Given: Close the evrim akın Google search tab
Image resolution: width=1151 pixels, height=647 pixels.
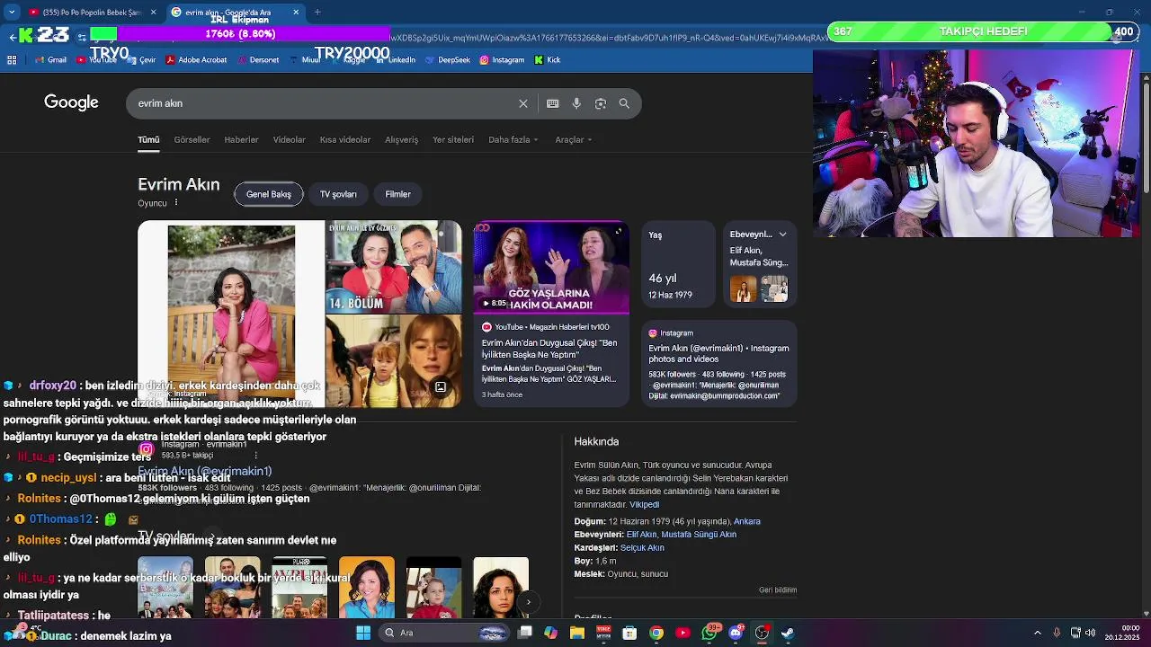Looking at the screenshot, I should pos(296,12).
